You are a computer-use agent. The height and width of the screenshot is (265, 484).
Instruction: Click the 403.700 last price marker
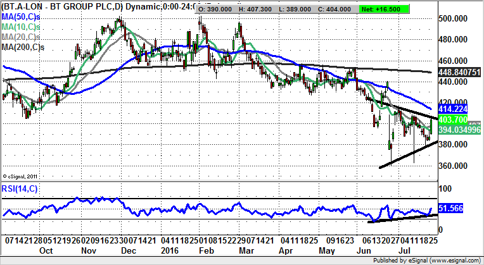point(453,119)
